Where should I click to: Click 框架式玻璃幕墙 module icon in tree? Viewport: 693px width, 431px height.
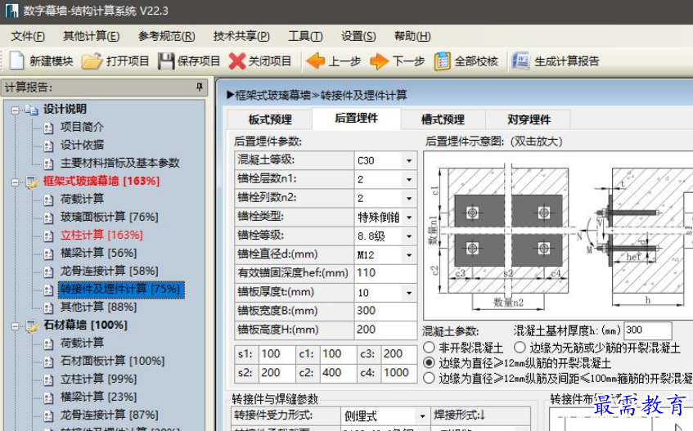point(32,182)
